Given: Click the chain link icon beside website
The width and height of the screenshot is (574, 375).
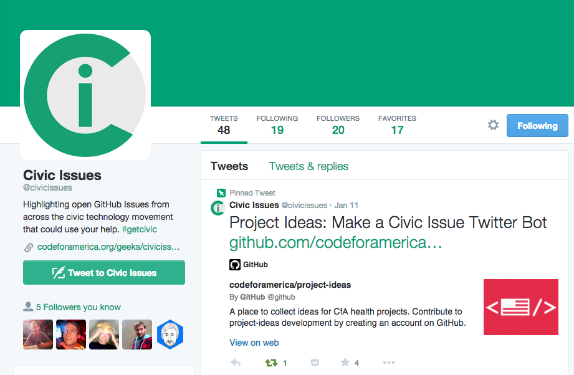Looking at the screenshot, I should 29,248.
